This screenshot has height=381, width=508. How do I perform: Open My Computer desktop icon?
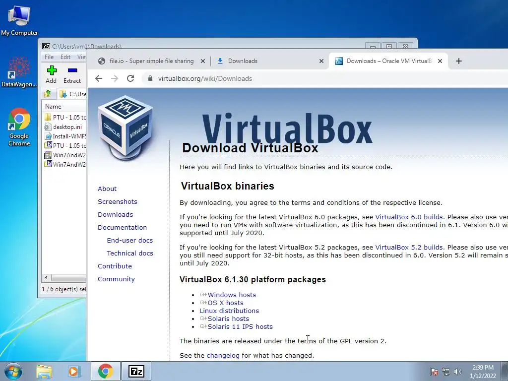(19, 21)
